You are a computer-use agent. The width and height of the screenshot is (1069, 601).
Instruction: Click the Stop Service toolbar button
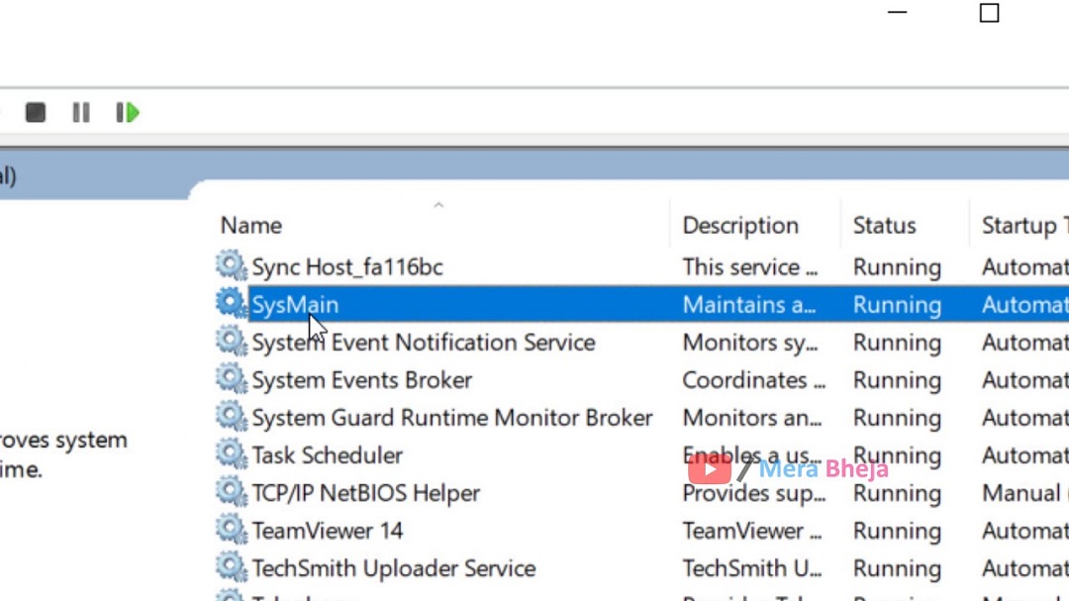pyautogui.click(x=36, y=113)
